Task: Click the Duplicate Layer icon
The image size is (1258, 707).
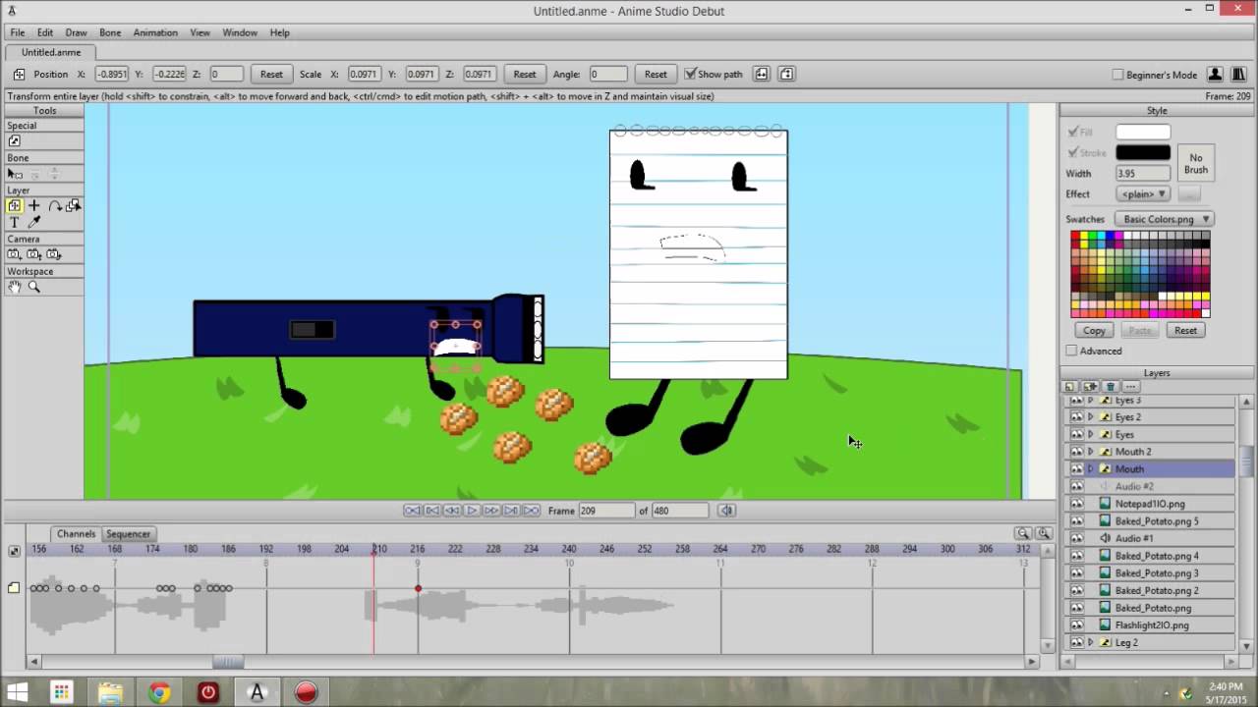Action: click(x=1091, y=387)
